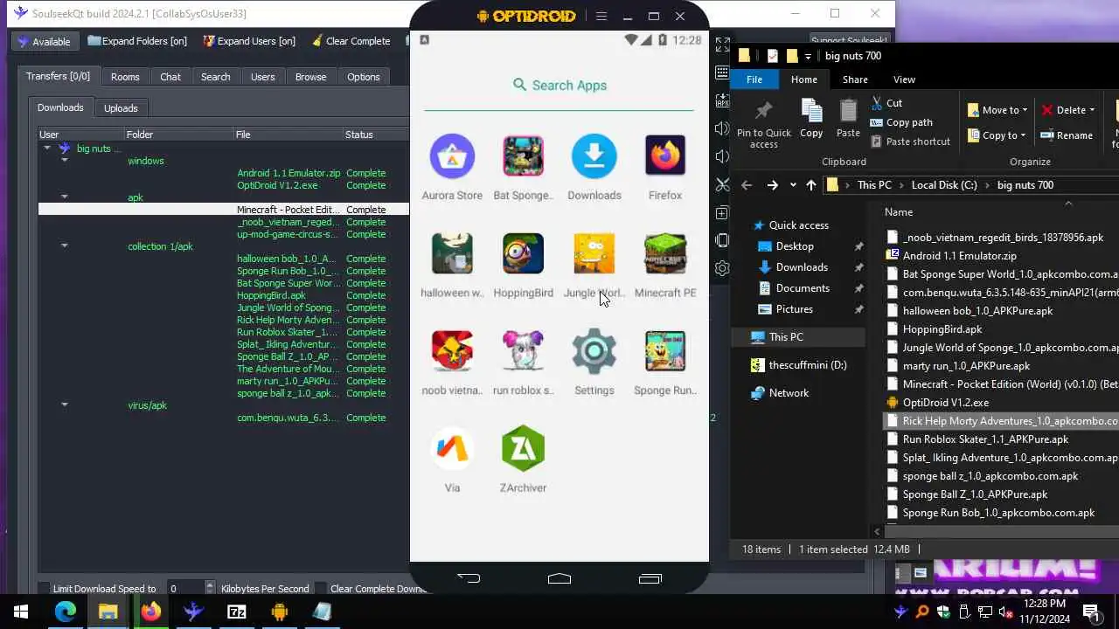Tap the Android back navigation button

469,578
